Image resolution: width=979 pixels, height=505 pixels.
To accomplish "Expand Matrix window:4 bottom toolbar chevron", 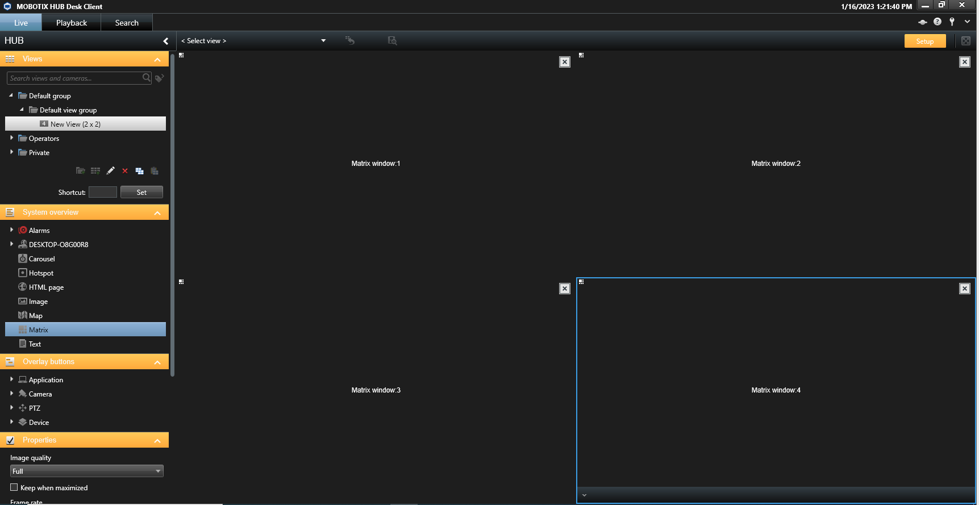I will coord(584,495).
